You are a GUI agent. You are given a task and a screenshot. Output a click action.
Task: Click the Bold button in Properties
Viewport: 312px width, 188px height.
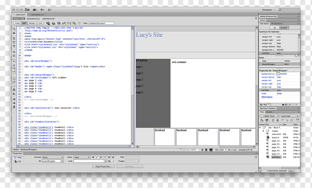click(93, 157)
